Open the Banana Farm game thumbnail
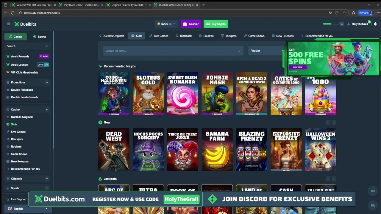 [217, 150]
